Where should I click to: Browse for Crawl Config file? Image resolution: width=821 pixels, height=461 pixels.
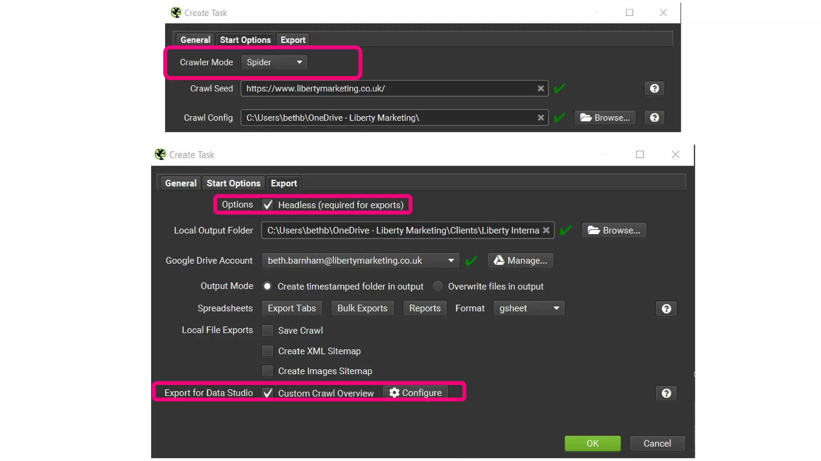[605, 118]
